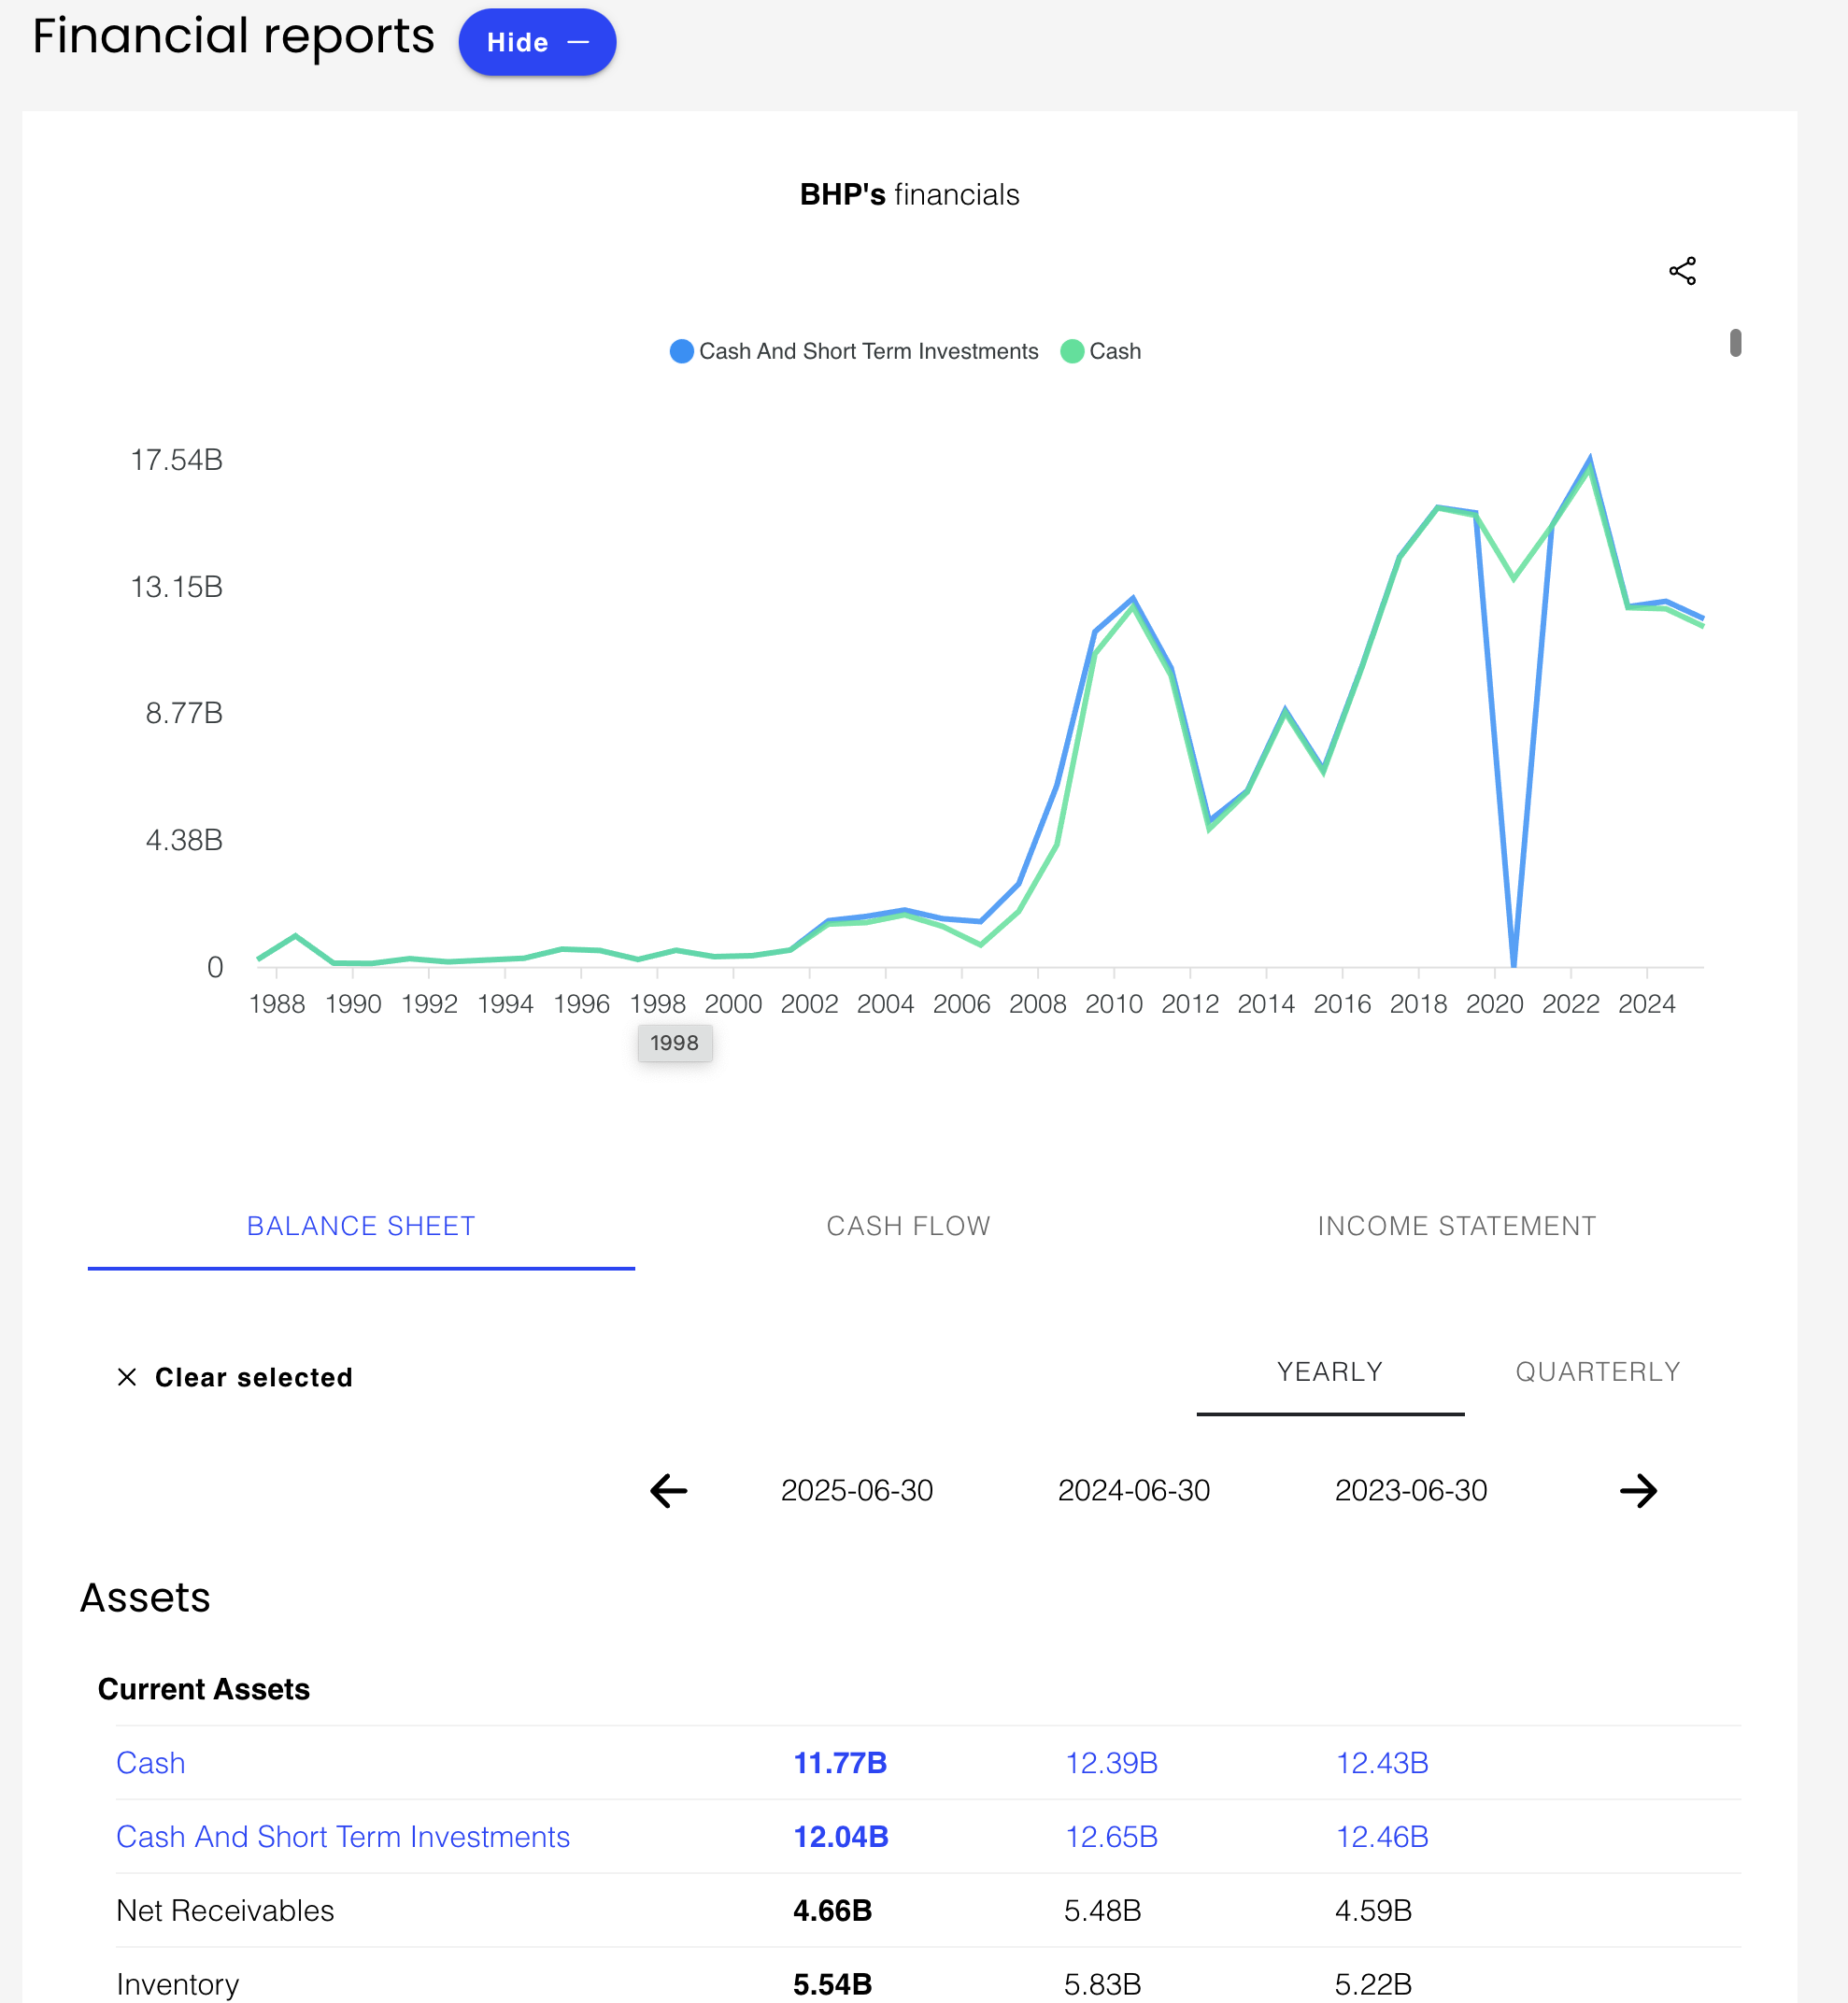The width and height of the screenshot is (1848, 2003).
Task: Click the left arrow to view older periods
Action: point(667,1491)
